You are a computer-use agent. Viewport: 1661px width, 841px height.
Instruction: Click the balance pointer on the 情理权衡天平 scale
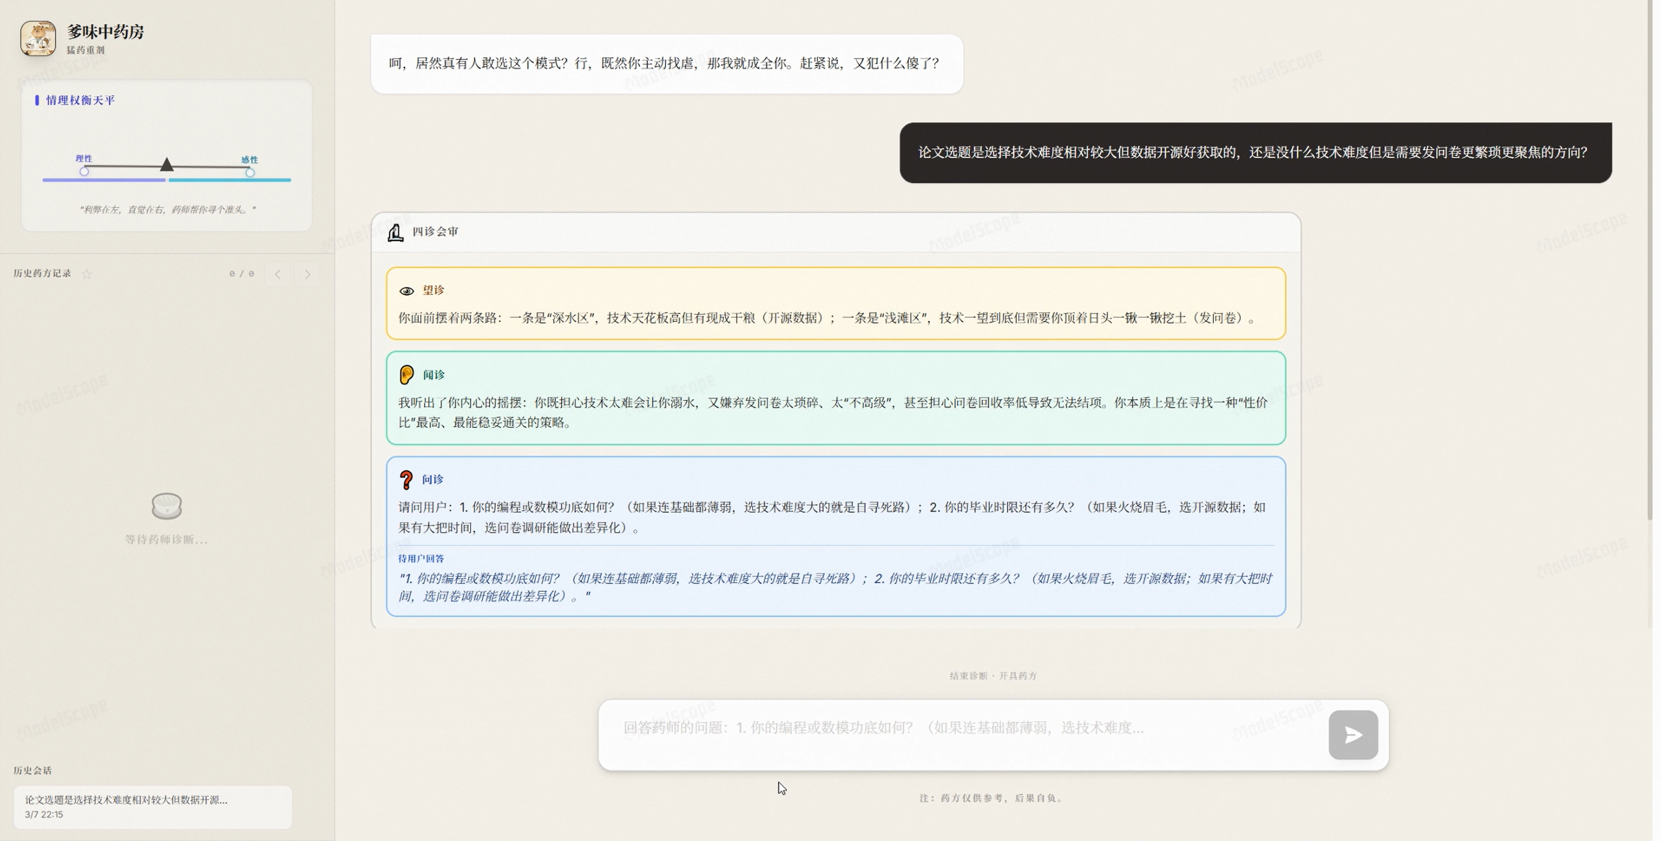pyautogui.click(x=167, y=165)
